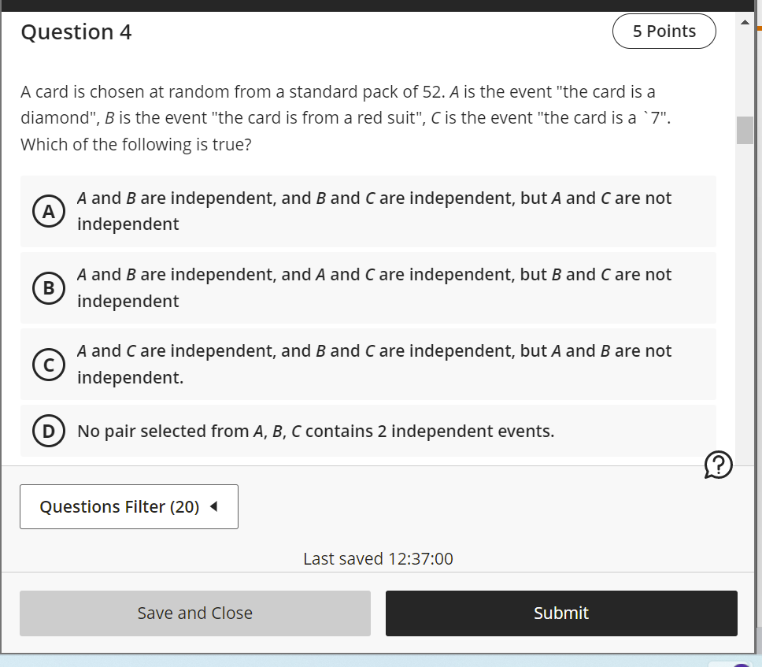This screenshot has height=667, width=762.
Task: Submit the quiz answers
Action: (560, 613)
